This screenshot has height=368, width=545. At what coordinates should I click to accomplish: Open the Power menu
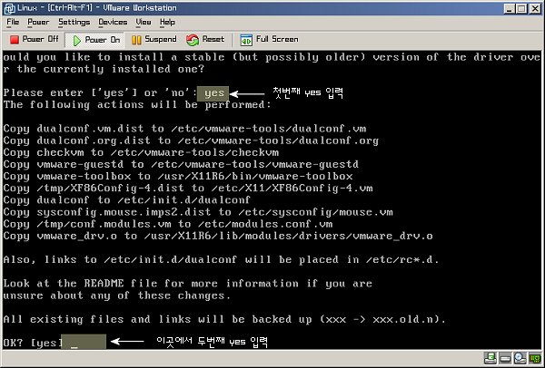[x=38, y=22]
